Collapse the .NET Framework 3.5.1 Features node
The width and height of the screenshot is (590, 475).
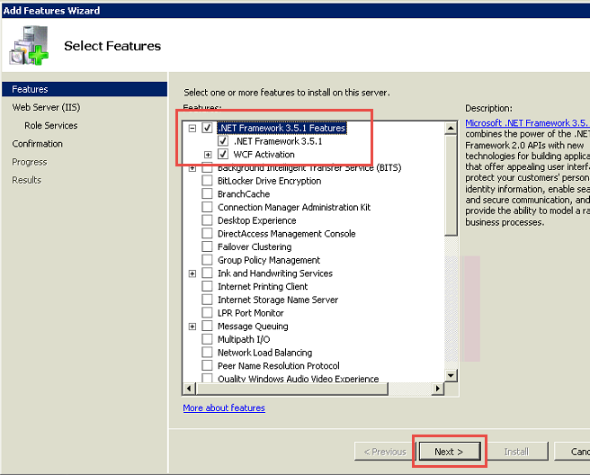(192, 129)
